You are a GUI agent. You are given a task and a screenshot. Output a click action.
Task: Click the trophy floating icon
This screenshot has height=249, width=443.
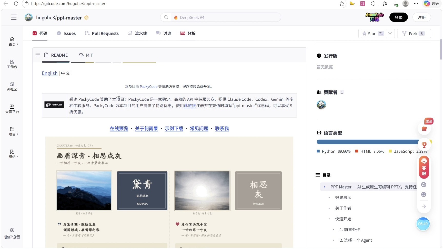point(424,144)
